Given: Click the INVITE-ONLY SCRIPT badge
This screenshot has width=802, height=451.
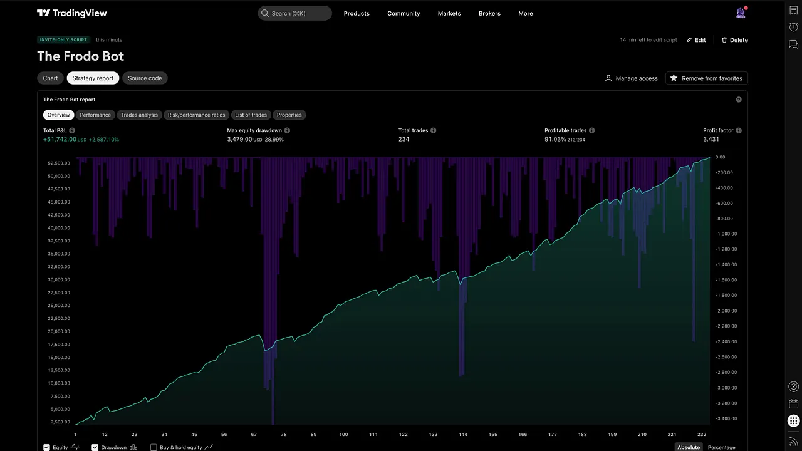Looking at the screenshot, I should pos(63,39).
